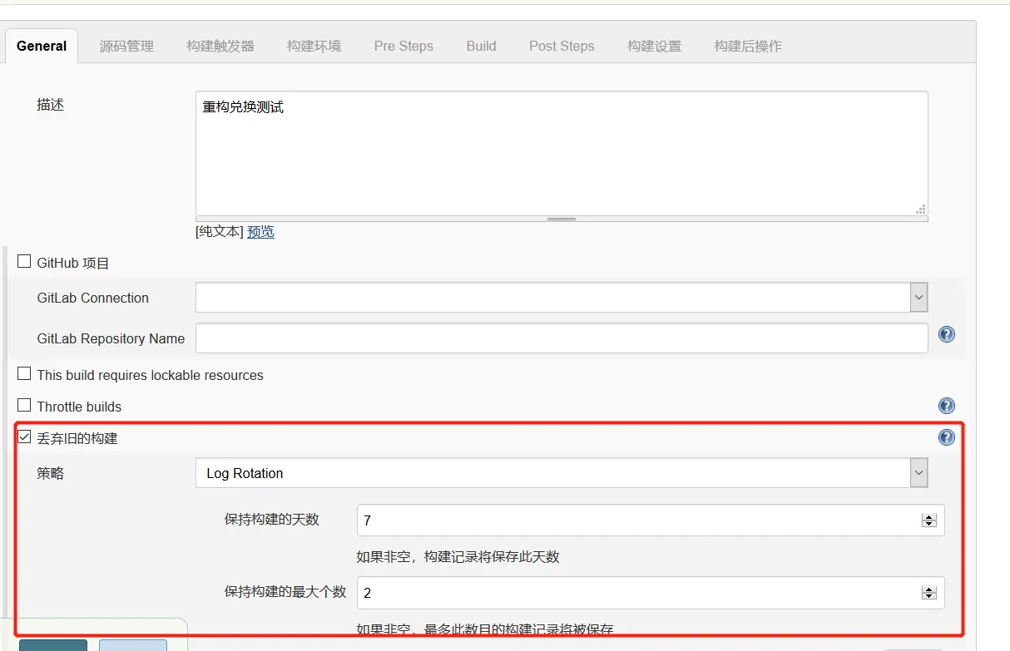1010x651 pixels.
Task: Click the 策略 label
Action: (x=51, y=473)
